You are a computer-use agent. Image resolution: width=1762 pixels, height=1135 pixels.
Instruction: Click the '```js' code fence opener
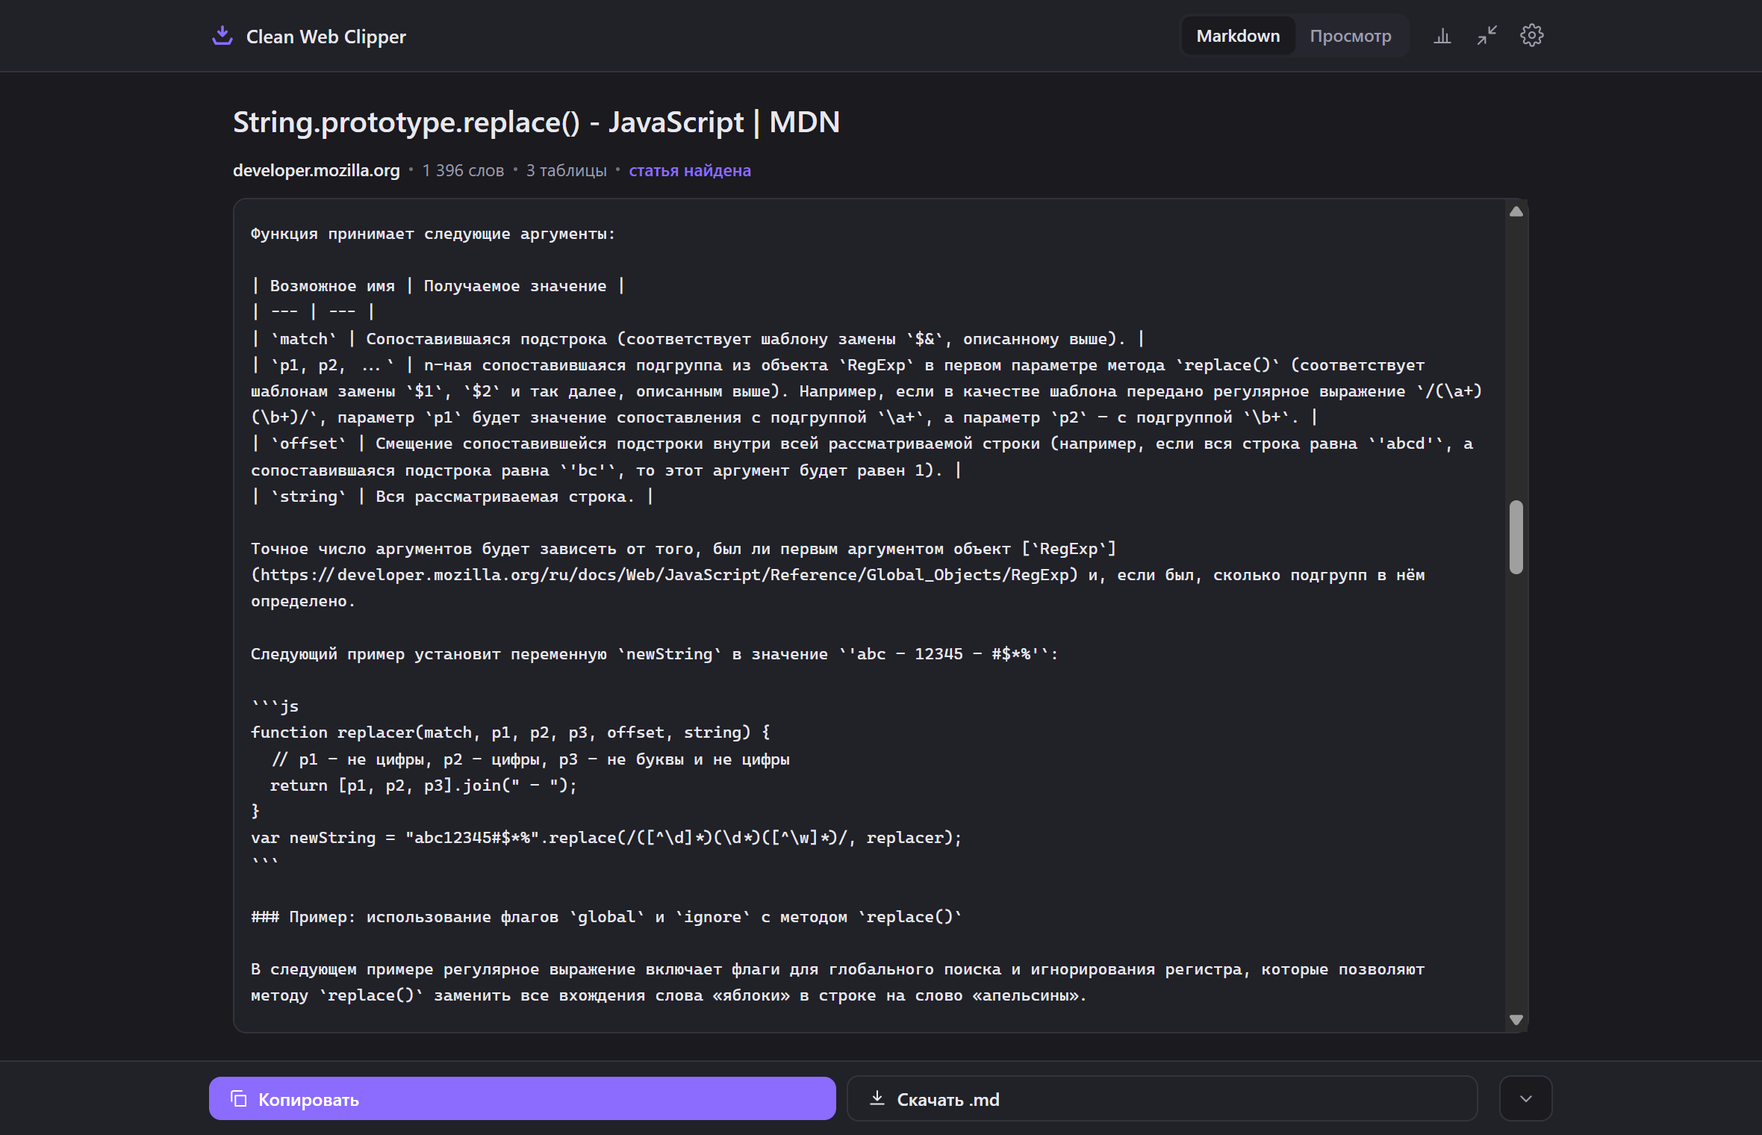tap(275, 706)
